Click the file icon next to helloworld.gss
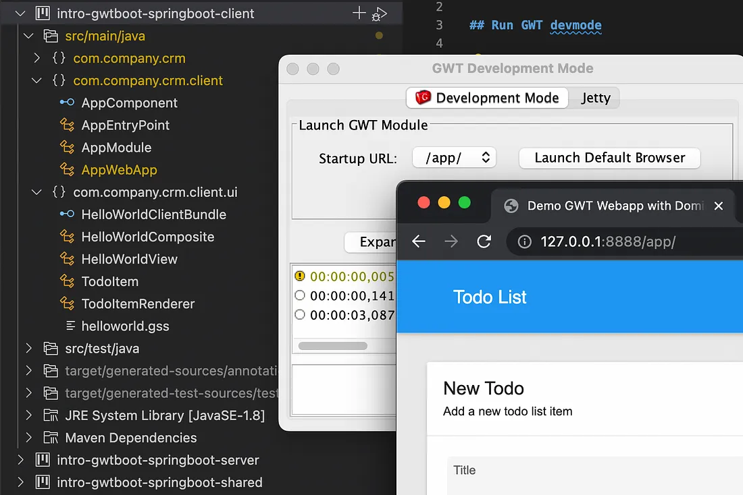743x495 pixels. tap(71, 326)
